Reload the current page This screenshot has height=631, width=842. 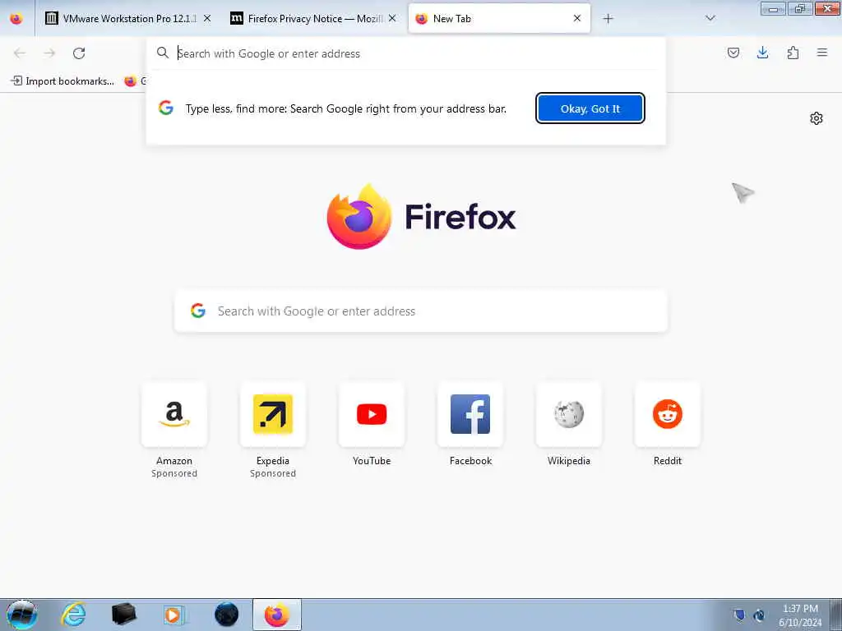pyautogui.click(x=79, y=53)
